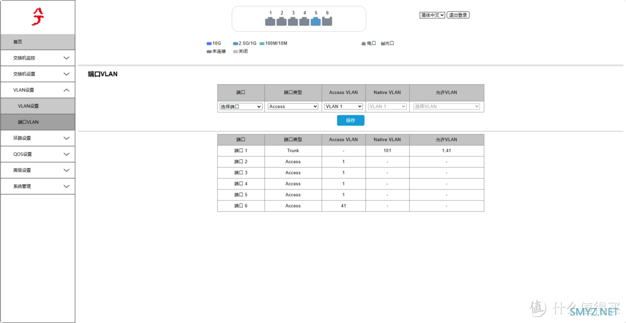
Task: Click the 退出登录 logout button
Action: (458, 15)
